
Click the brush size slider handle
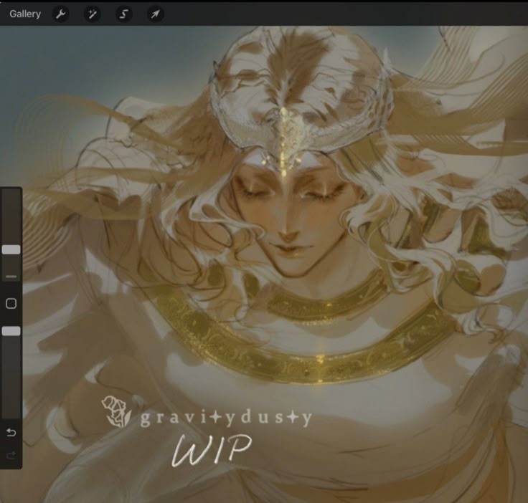11,249
